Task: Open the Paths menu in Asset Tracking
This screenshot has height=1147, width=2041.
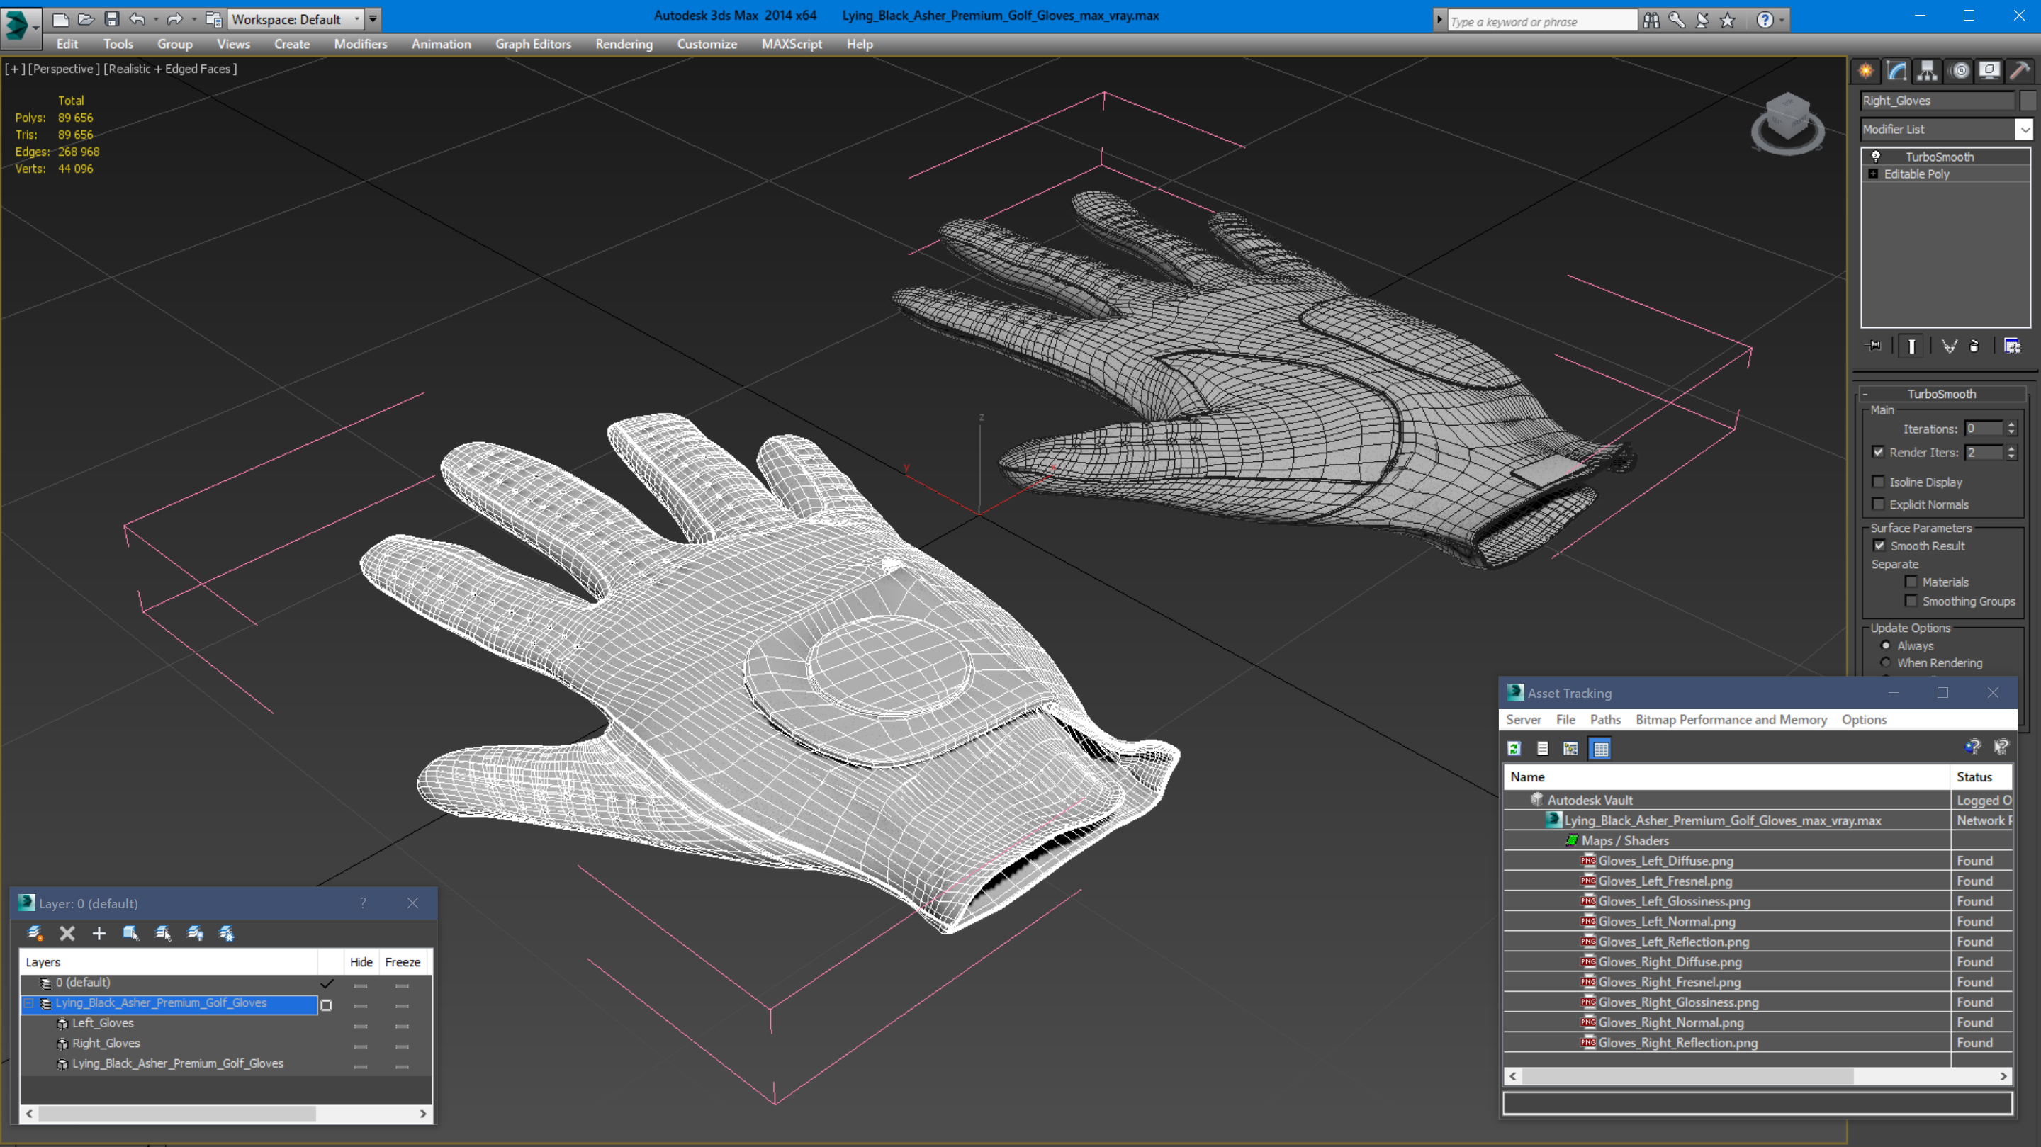Action: (x=1604, y=719)
